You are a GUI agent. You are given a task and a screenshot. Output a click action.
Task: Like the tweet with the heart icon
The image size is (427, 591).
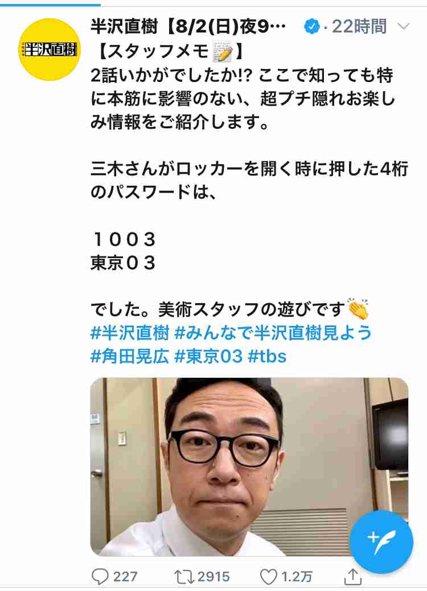point(269,577)
